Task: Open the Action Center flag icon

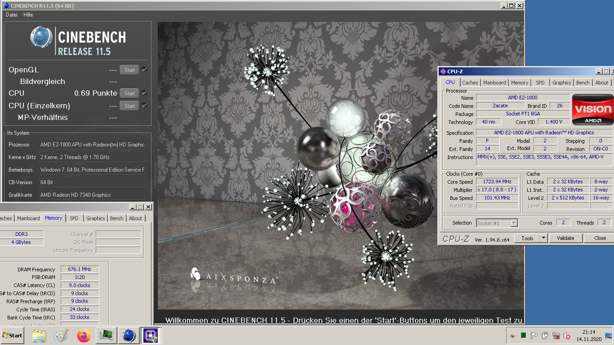Action: [x=534, y=336]
